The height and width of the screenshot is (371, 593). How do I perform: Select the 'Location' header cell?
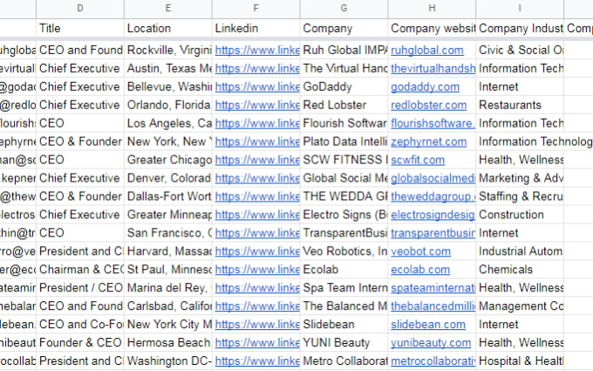pos(168,28)
